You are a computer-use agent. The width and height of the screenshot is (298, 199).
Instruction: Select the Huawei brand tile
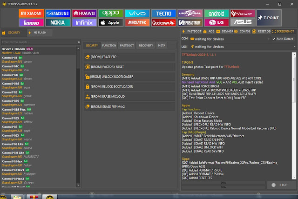pyautogui.click(x=84, y=13)
